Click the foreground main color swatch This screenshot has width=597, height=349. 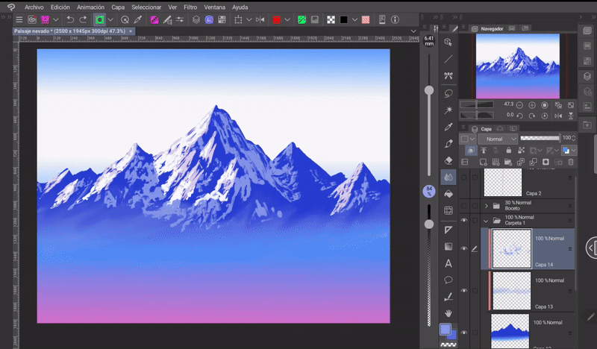click(x=446, y=329)
